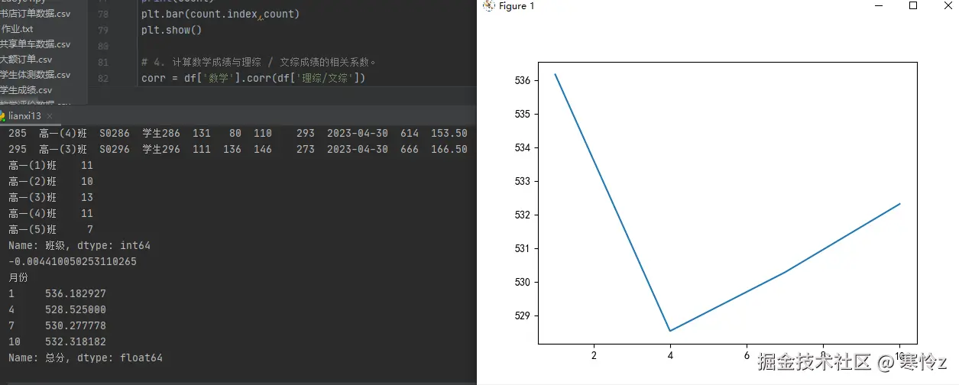Open 作业.txt in the project tree
Viewport: 959px width, 385px height.
tap(17, 29)
